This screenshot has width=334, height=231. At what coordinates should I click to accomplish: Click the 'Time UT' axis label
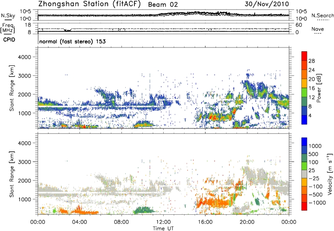click(163, 228)
